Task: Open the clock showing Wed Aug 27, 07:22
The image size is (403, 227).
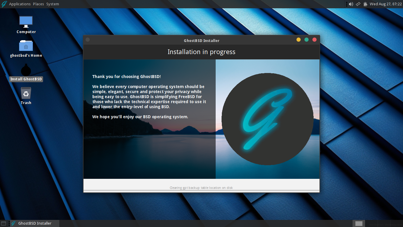Action: (x=385, y=4)
